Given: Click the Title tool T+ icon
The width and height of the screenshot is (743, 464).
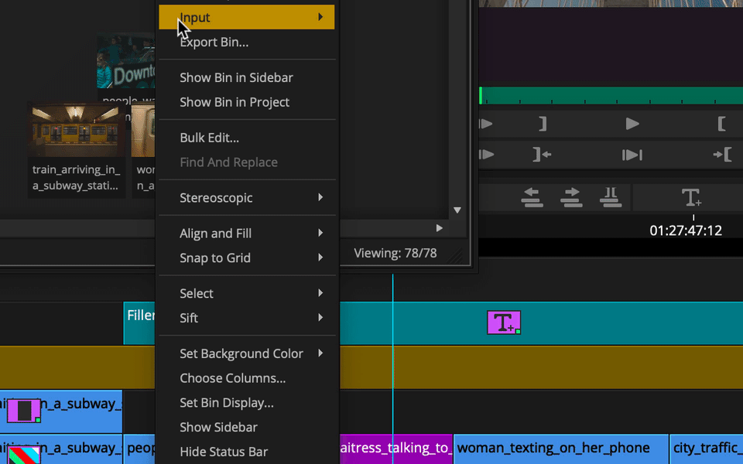Looking at the screenshot, I should pyautogui.click(x=691, y=197).
